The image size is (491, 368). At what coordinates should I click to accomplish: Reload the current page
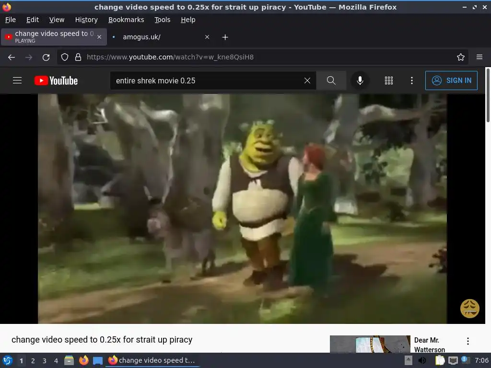coord(46,57)
